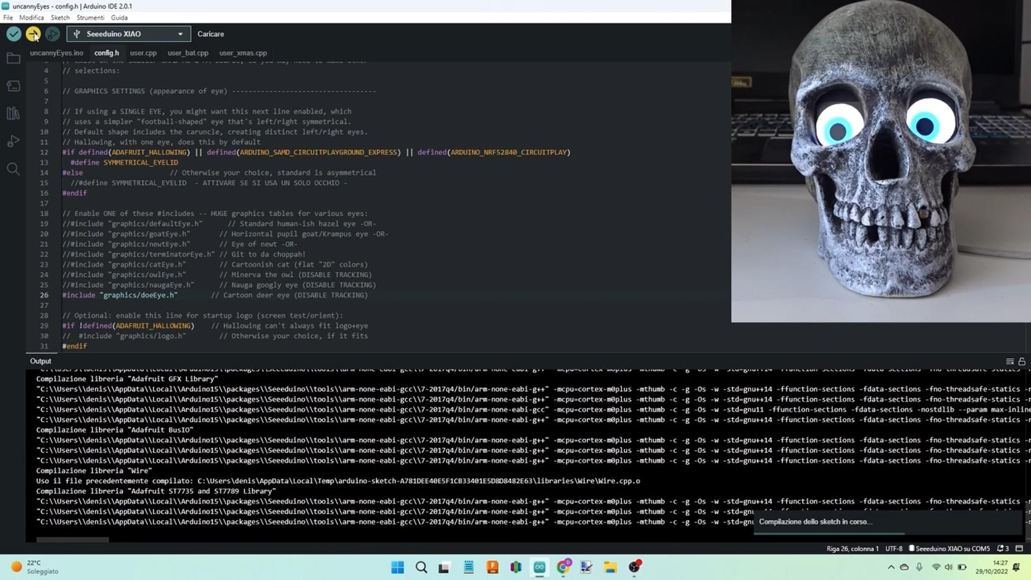The height and width of the screenshot is (580, 1031).
Task: Select the config.h tab
Action: (106, 53)
